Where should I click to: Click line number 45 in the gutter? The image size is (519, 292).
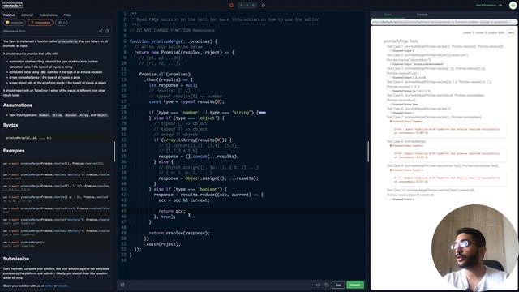click(124, 211)
